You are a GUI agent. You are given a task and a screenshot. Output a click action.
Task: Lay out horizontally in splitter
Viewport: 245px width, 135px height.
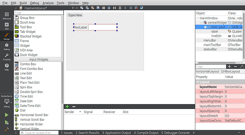click(115, 8)
